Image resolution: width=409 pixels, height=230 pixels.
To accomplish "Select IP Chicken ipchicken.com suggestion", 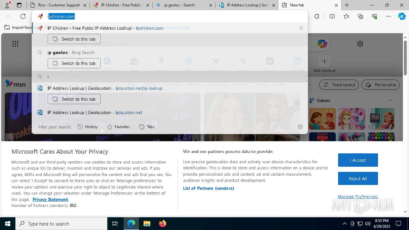I will [170, 28].
